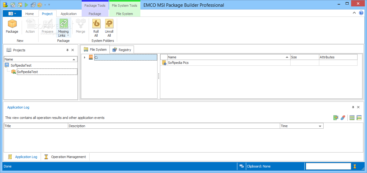
Task: Click the Missing Links chain icon
Action: (x=64, y=24)
